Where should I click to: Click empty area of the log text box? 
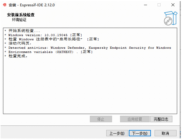[x=90, y=86]
